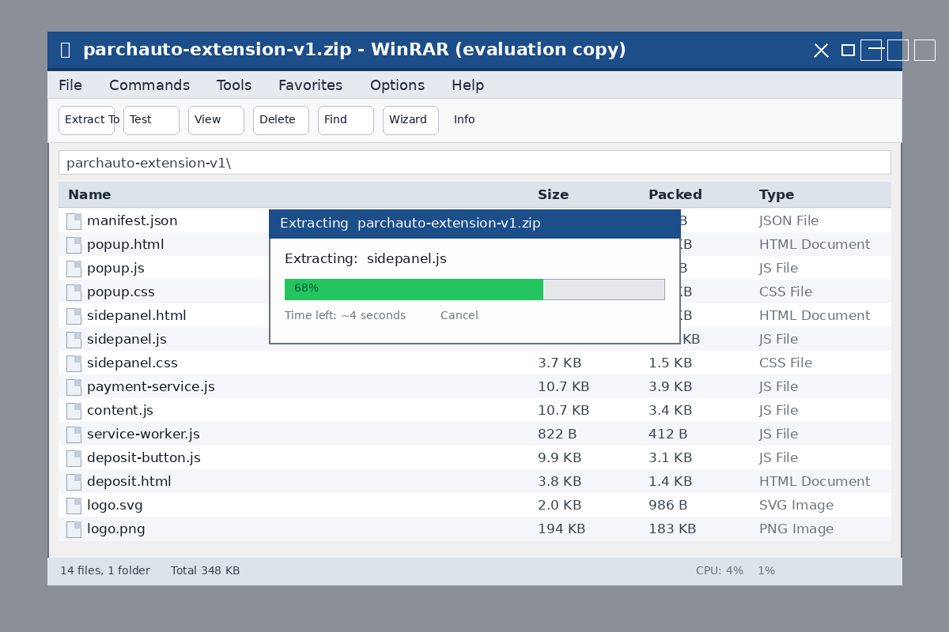The width and height of the screenshot is (949, 632).
Task: Click the parchauto-extension-v1\ path field
Action: pos(475,163)
